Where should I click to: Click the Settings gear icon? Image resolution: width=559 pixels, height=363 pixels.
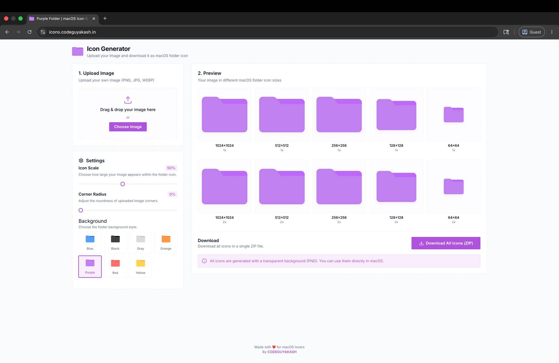[81, 161]
